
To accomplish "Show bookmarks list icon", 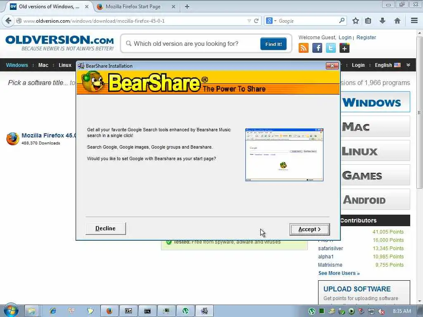I will click(368, 21).
